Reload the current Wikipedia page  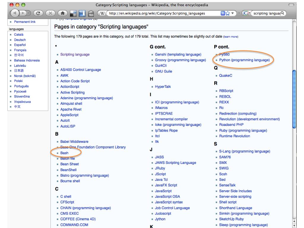[38, 13]
